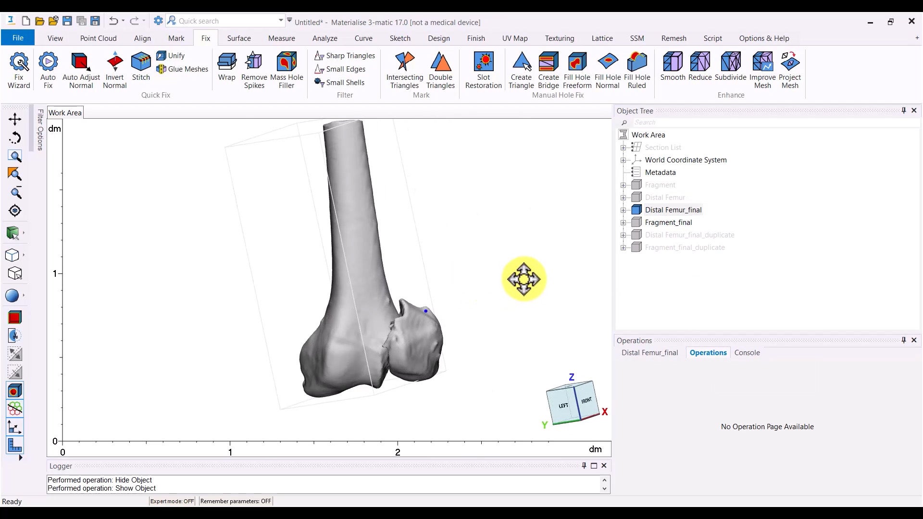Activate the rotate view tool in sidebar

(15, 138)
